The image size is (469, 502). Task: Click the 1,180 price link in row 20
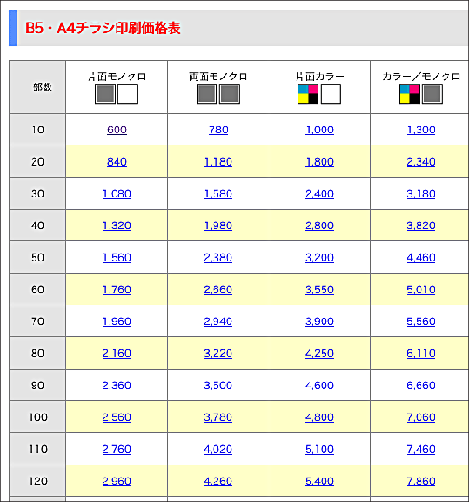[218, 162]
